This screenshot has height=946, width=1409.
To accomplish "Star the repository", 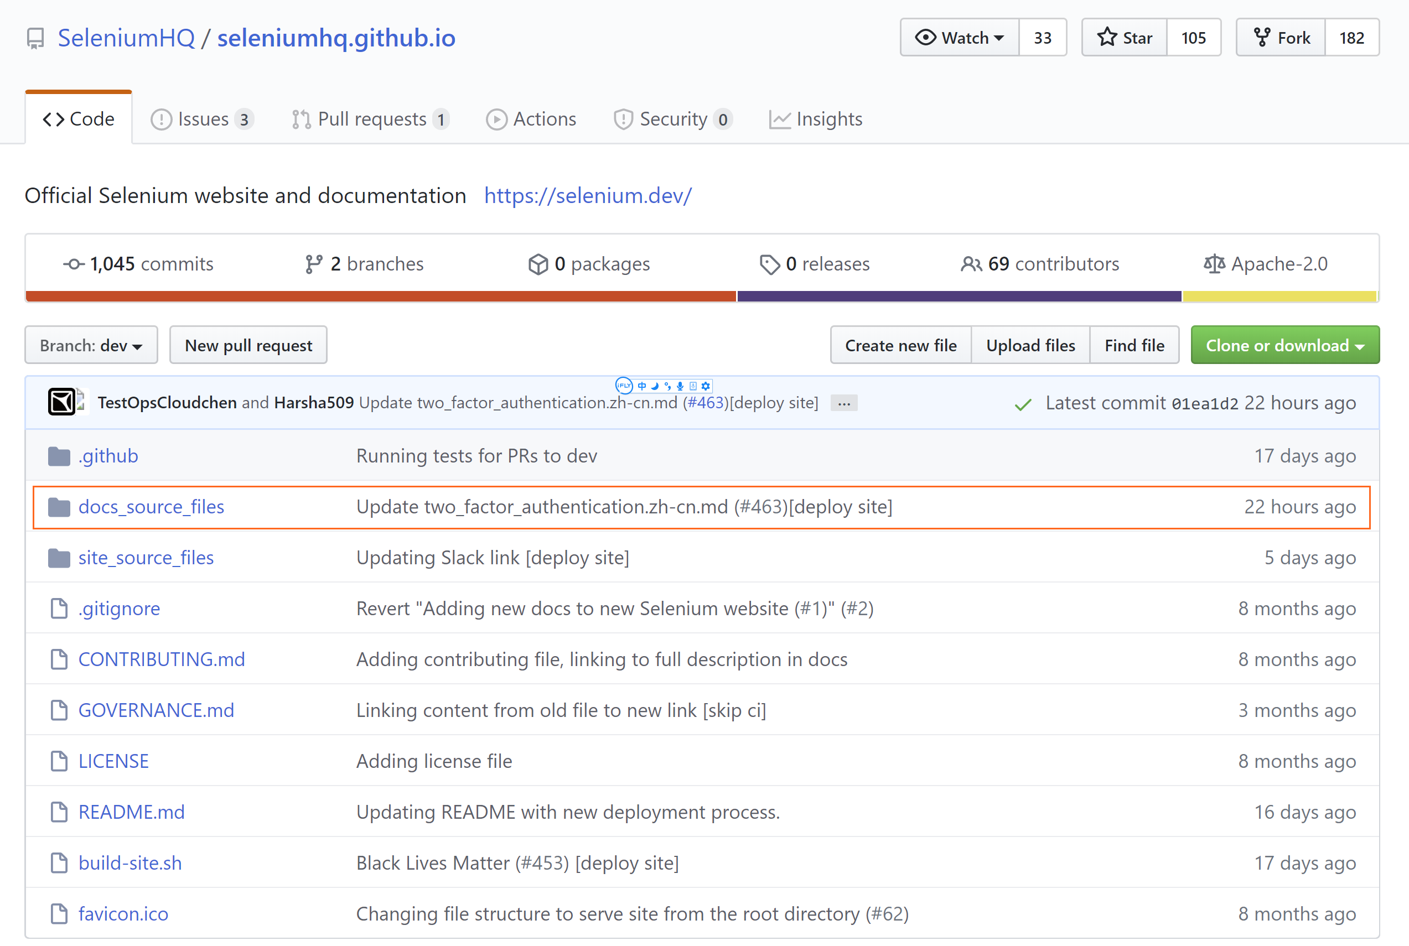I will click(x=1124, y=38).
